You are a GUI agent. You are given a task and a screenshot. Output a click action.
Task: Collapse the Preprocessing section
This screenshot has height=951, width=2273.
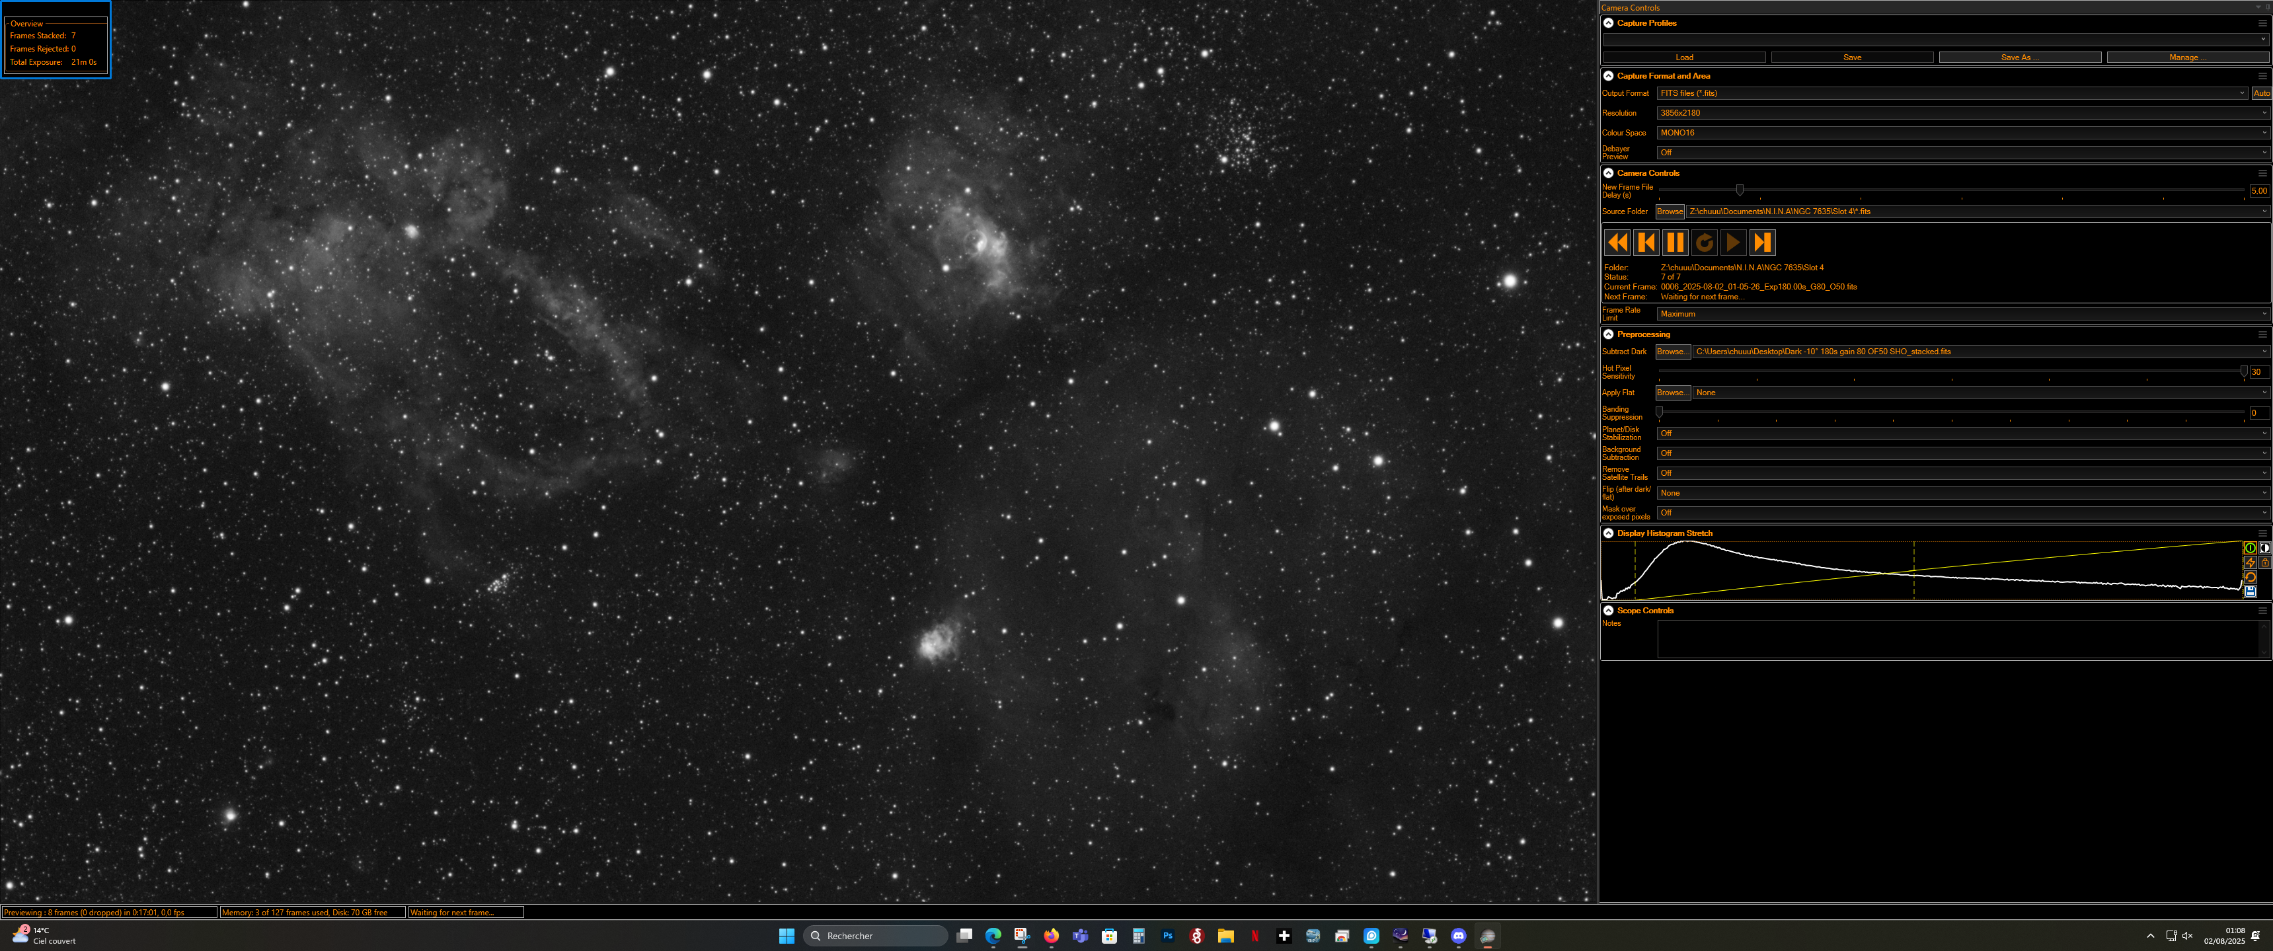click(x=1609, y=334)
